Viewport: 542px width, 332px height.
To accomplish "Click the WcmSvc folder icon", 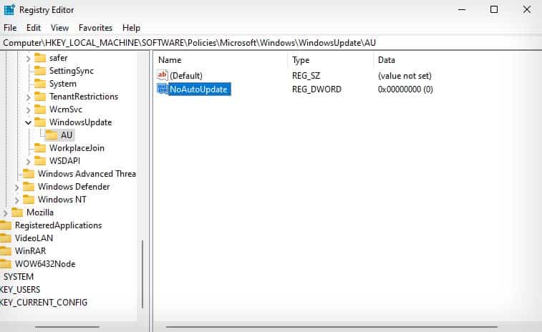I will click(x=40, y=109).
